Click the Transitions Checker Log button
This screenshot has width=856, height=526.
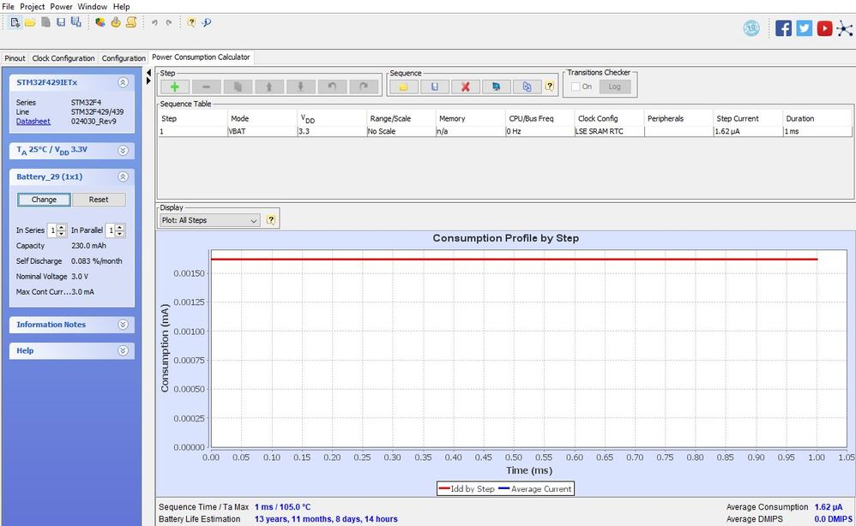coord(615,87)
